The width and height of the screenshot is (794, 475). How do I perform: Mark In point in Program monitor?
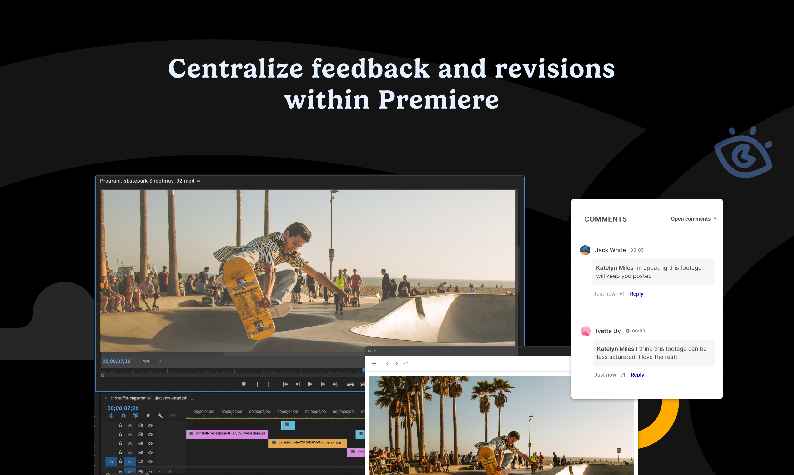click(x=257, y=384)
